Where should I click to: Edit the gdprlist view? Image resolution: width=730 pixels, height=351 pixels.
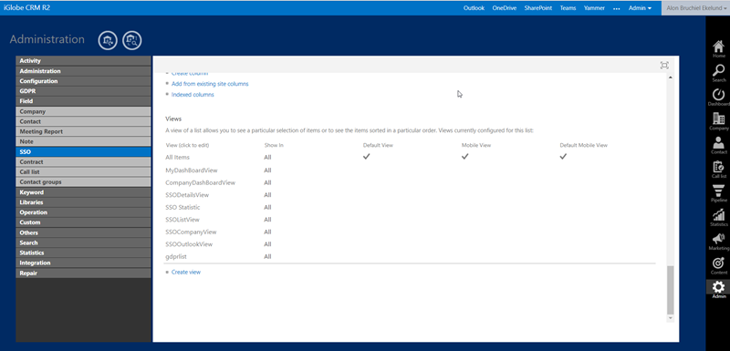[176, 256]
